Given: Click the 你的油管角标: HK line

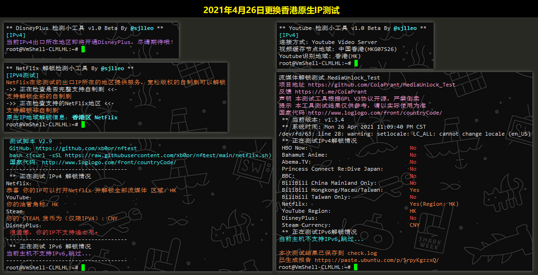Looking at the screenshot, I should (32, 204).
